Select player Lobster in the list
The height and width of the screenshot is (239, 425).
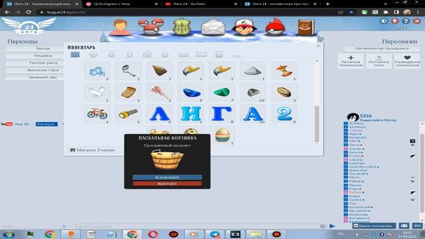click(x=356, y=160)
